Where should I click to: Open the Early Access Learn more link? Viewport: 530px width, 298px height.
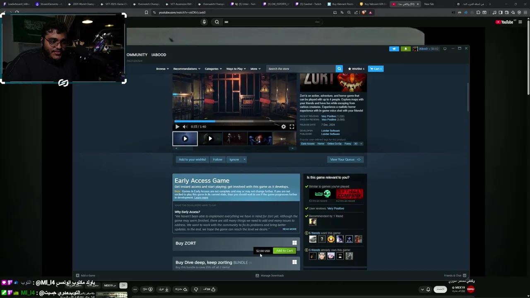tap(201, 198)
